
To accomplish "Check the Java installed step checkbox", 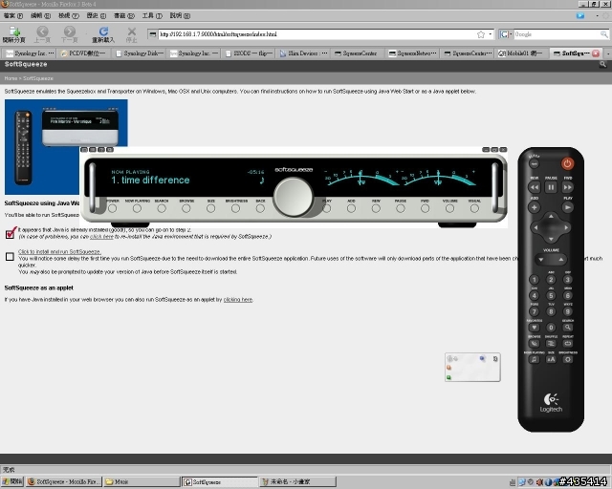I will point(11,234).
